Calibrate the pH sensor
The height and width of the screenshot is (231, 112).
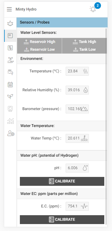[62, 181]
